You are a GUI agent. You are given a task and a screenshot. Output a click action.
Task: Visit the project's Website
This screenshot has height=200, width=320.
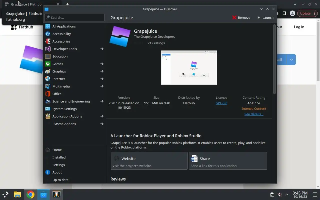tap(149, 161)
